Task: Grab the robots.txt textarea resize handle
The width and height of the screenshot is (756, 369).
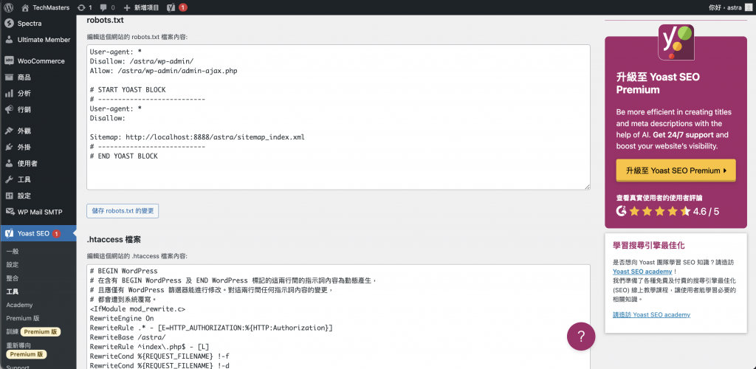Action: [x=587, y=187]
